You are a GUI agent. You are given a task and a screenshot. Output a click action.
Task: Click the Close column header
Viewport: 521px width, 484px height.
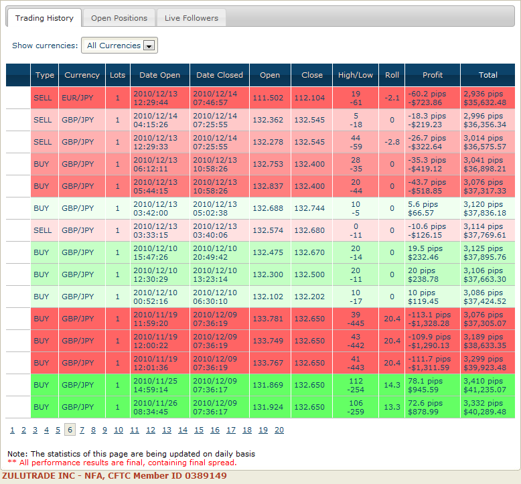point(312,75)
